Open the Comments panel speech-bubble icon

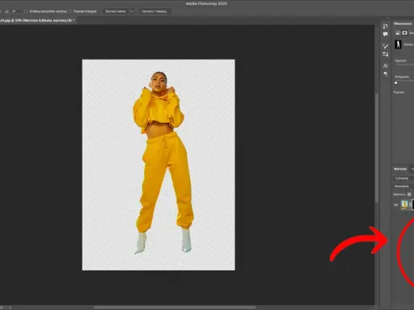(x=386, y=34)
